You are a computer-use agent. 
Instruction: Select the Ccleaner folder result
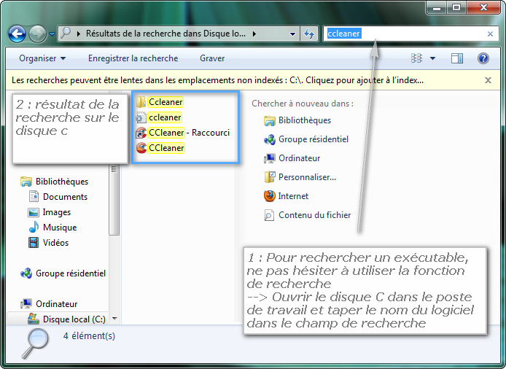click(x=160, y=102)
